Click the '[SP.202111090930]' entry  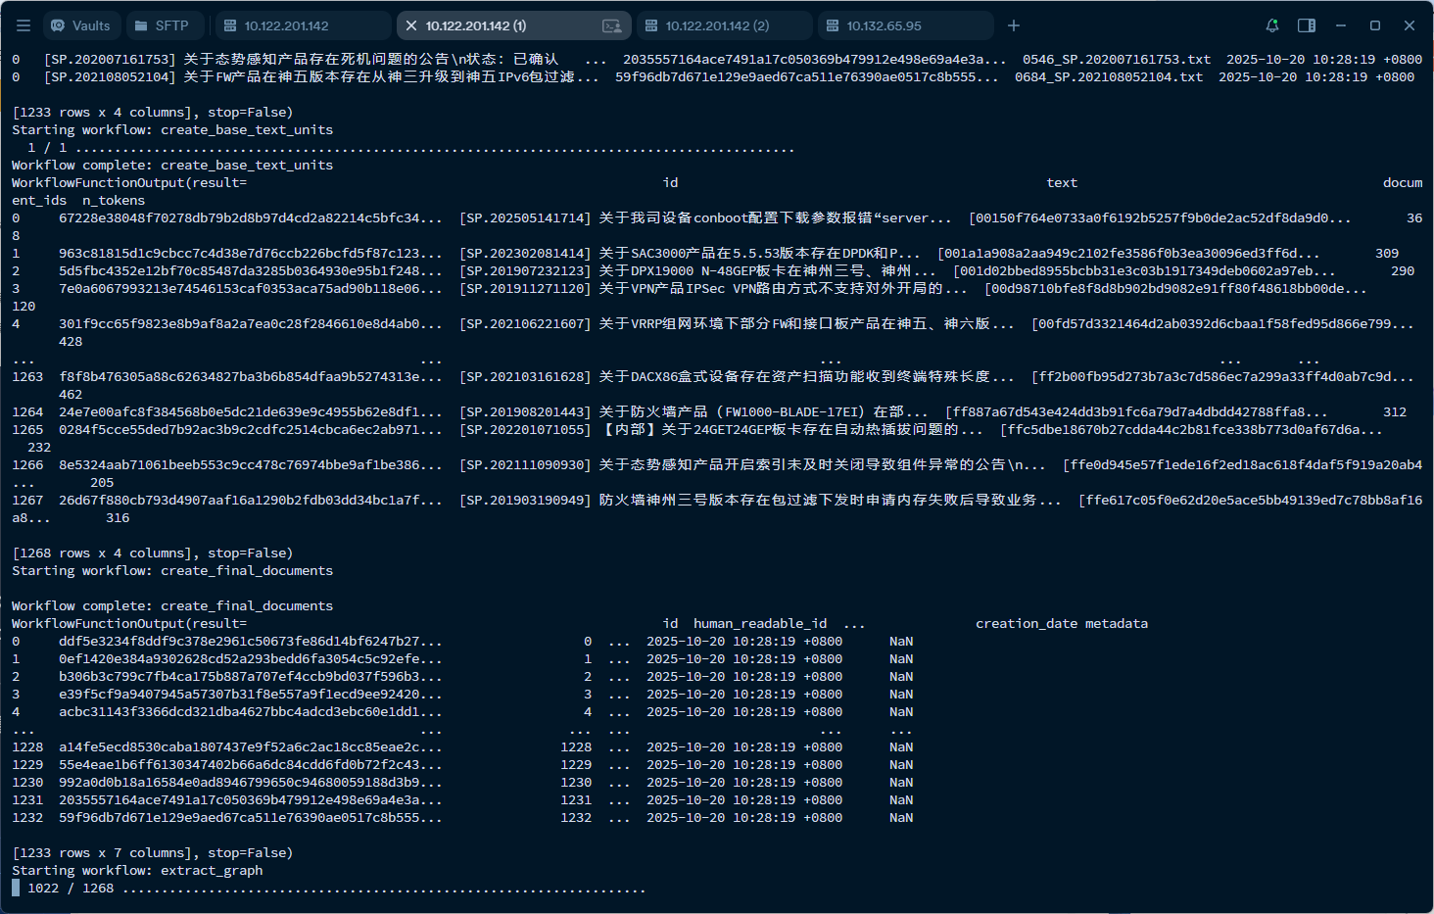coord(525,464)
